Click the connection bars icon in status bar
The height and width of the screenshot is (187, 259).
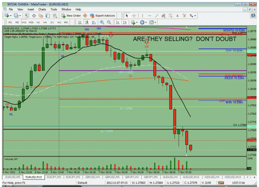pos(221,182)
